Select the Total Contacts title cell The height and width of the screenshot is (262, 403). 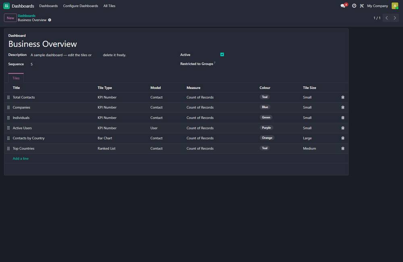24,97
